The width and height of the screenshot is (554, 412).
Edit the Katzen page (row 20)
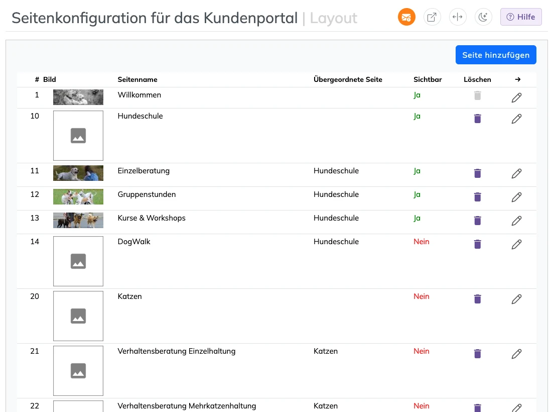(x=516, y=299)
